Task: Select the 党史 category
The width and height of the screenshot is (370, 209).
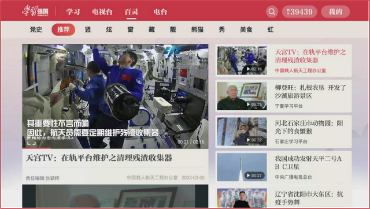Action: click(x=36, y=29)
